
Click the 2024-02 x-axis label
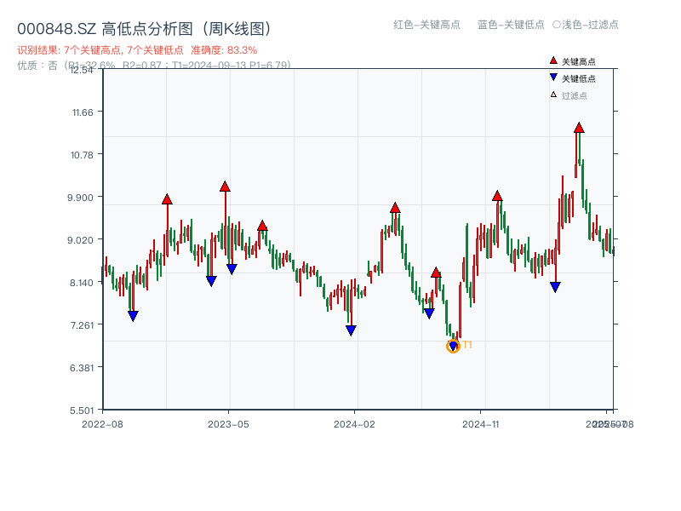pyautogui.click(x=354, y=424)
